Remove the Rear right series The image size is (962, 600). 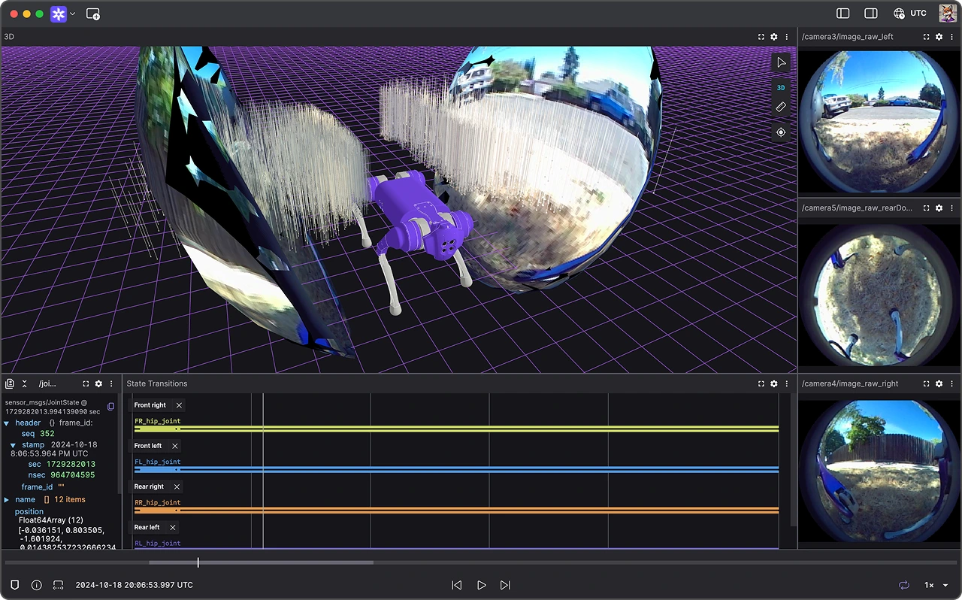[x=177, y=486]
